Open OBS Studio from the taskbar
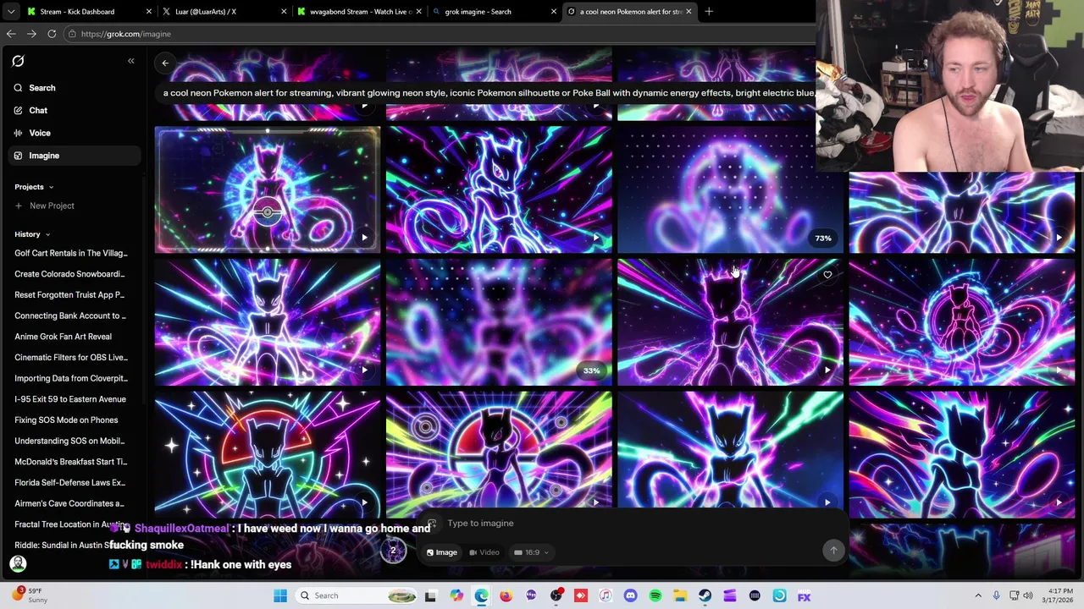 tap(556, 595)
